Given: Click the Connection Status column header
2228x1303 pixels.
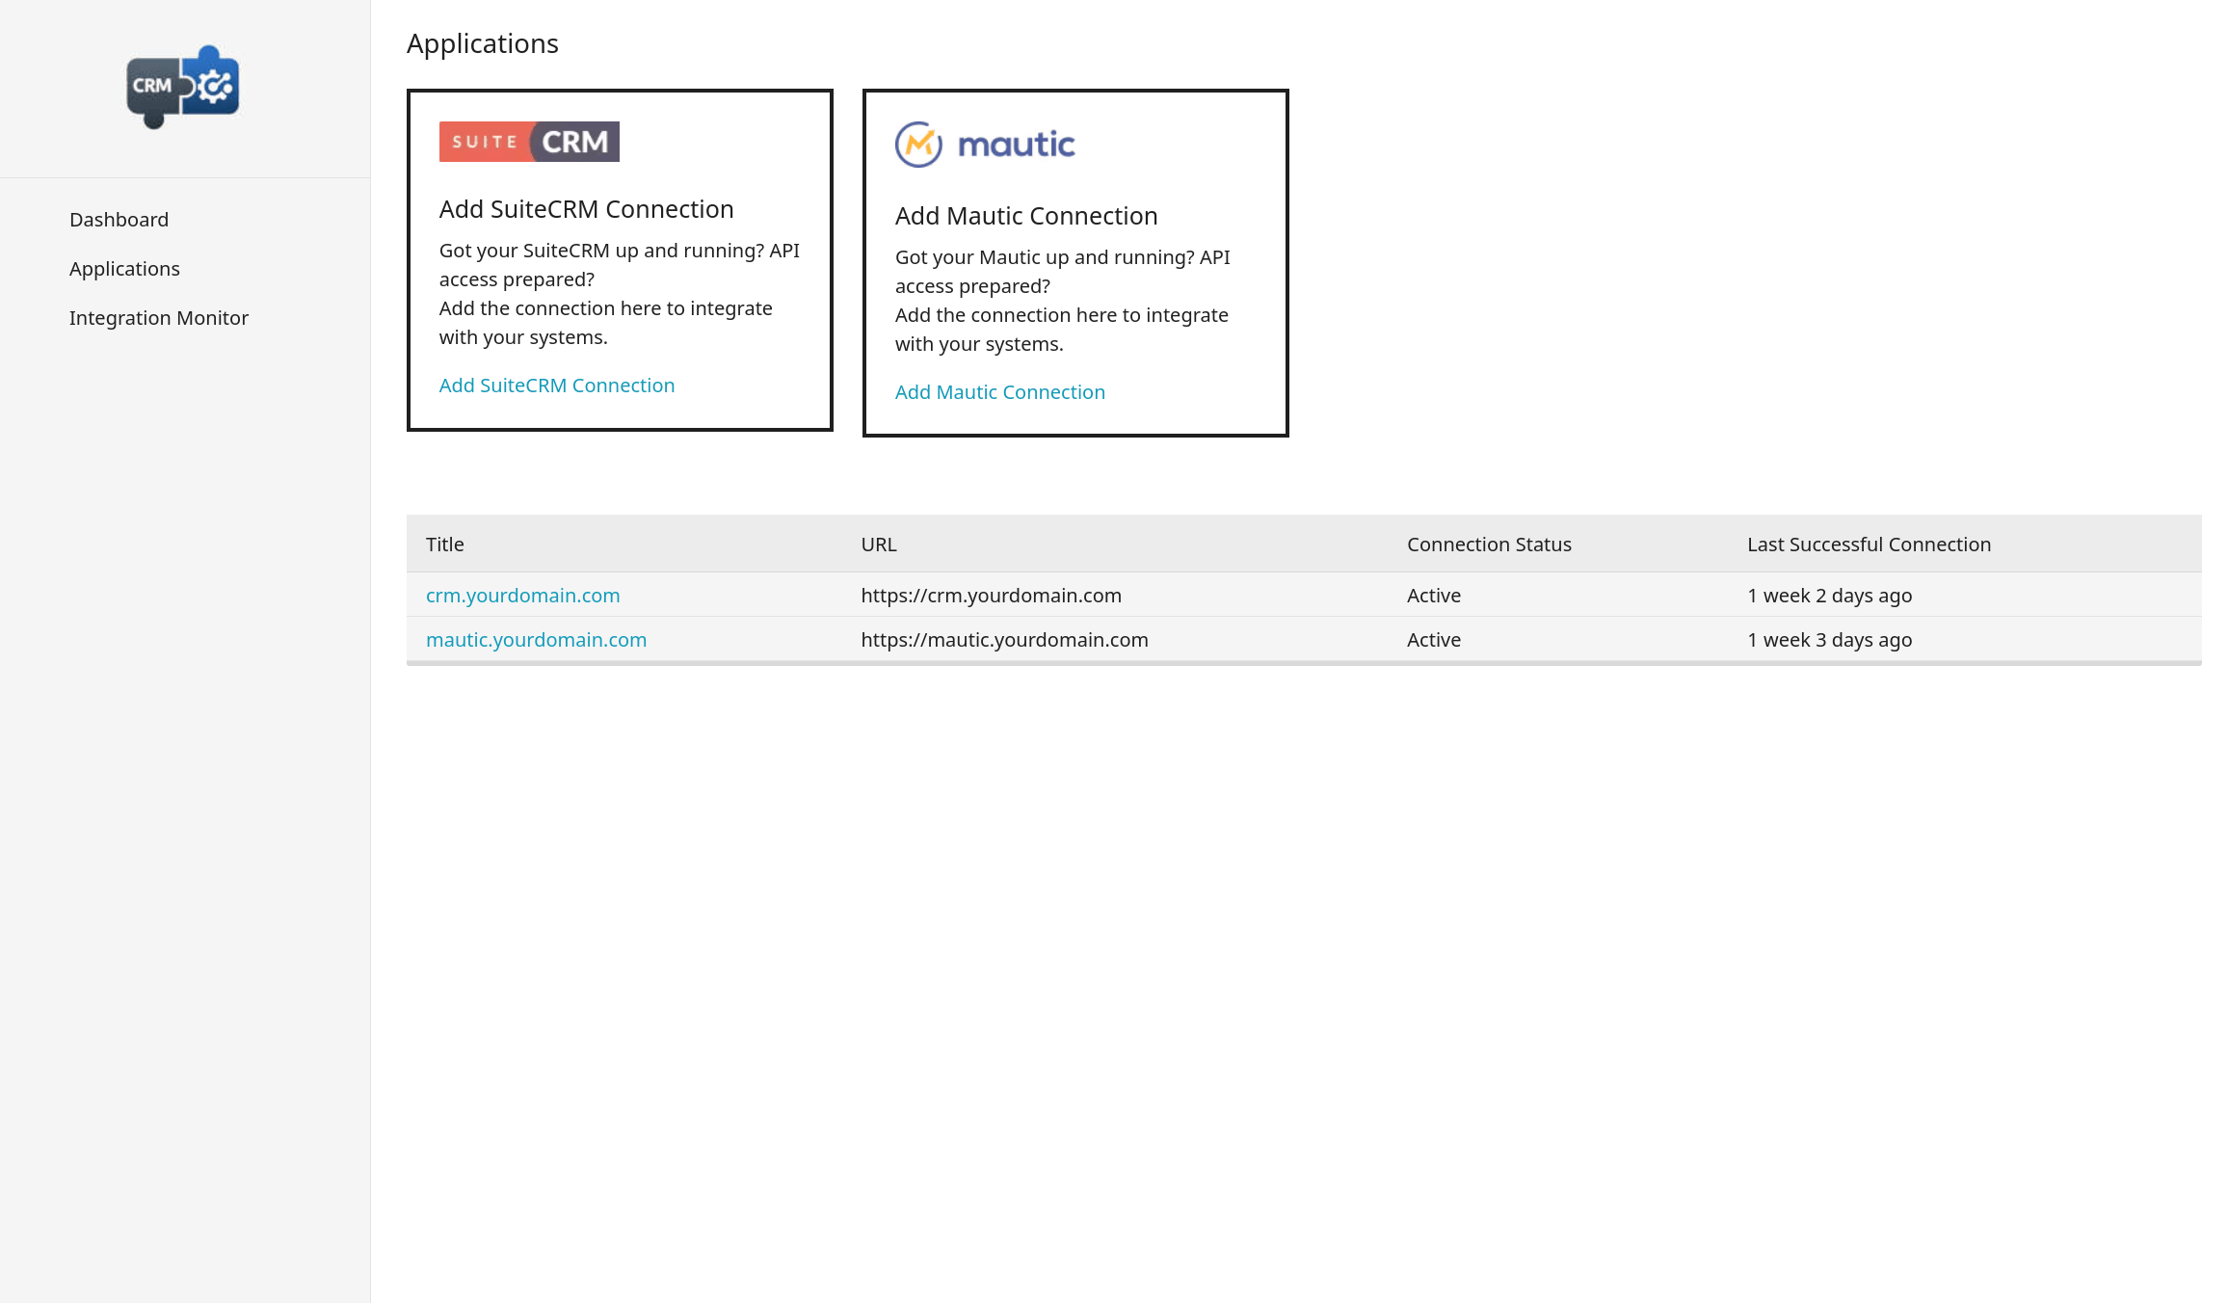Looking at the screenshot, I should tap(1489, 545).
